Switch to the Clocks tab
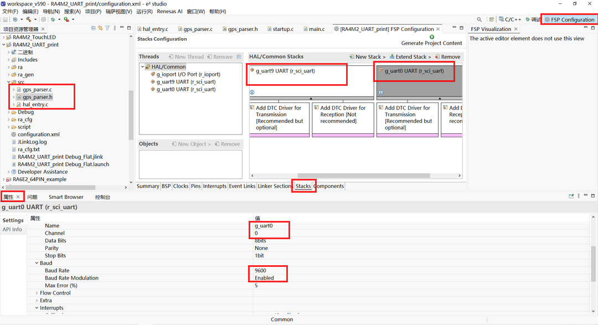This screenshot has height=325, width=598. 181,186
